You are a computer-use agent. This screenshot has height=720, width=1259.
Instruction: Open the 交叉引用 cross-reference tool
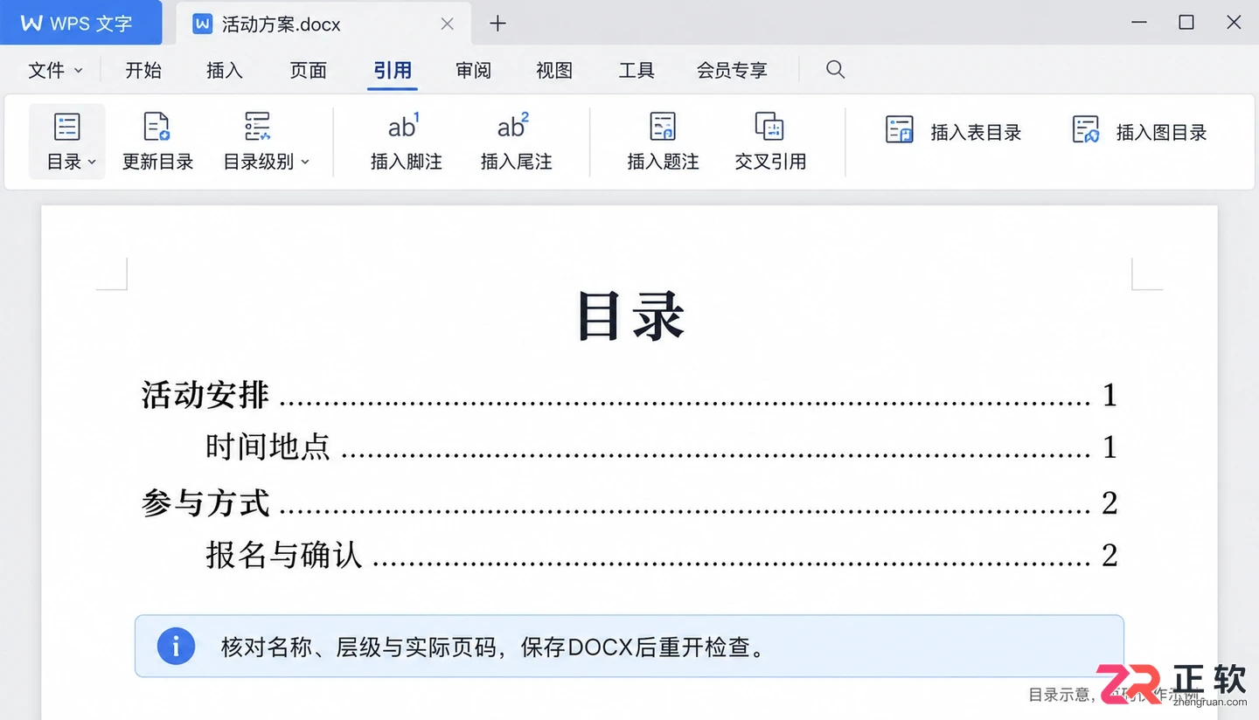770,142
